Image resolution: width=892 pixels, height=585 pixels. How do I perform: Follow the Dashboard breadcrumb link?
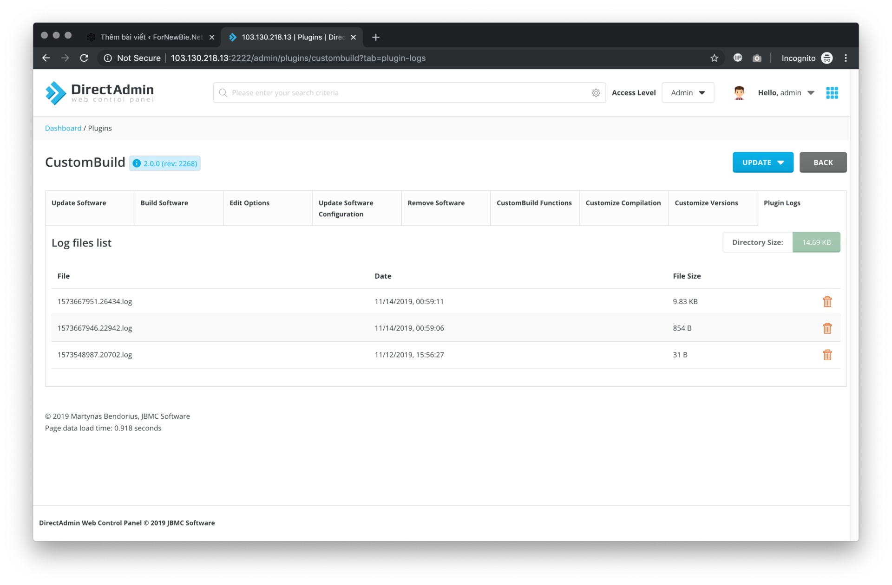[63, 128]
